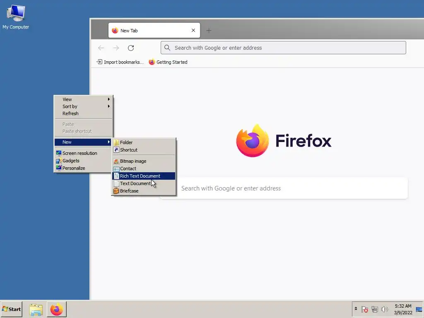
Task: Open the volume speaker tray icon
Action: point(384,309)
